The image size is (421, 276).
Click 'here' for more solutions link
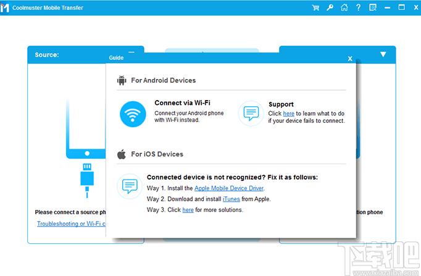(x=188, y=210)
